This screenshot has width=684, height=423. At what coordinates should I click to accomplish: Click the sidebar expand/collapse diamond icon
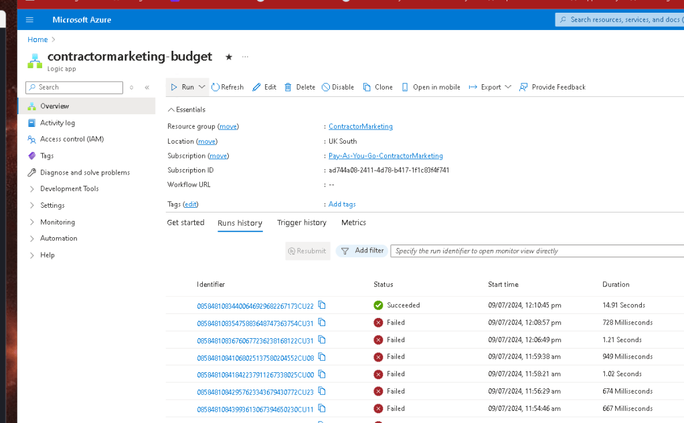[131, 88]
